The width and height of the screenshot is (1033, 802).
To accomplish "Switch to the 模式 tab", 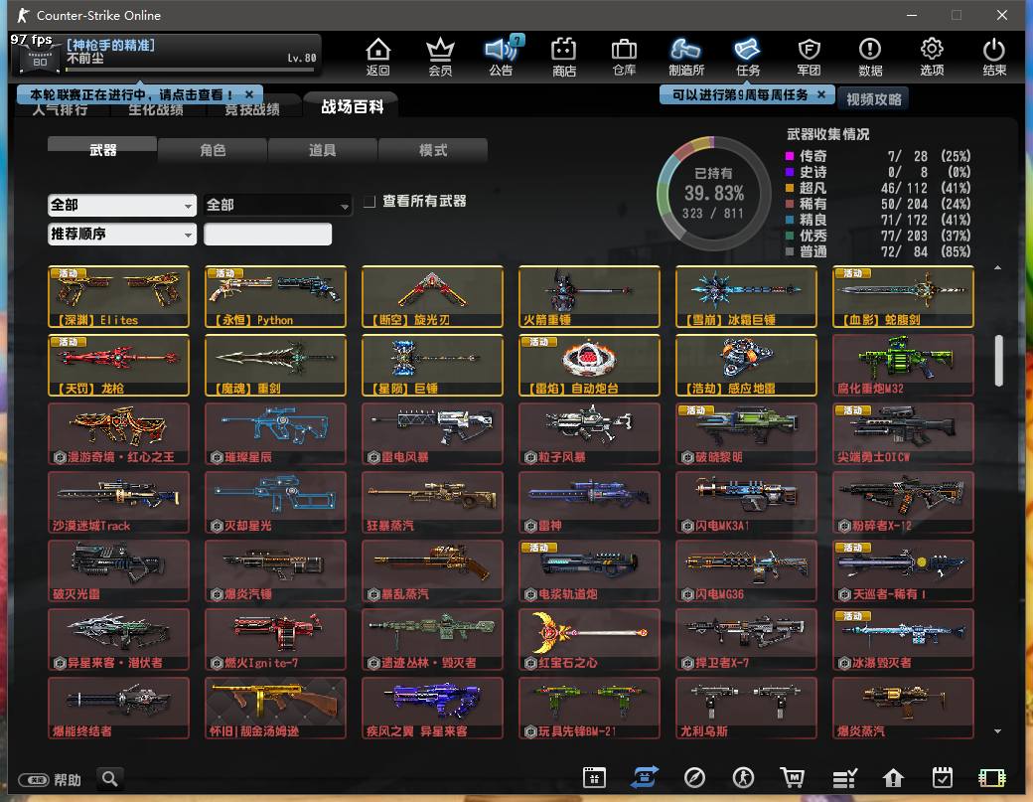I will tap(433, 150).
